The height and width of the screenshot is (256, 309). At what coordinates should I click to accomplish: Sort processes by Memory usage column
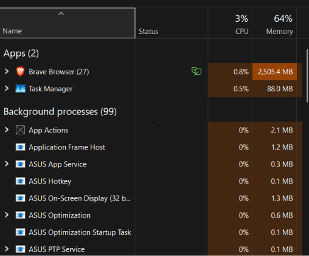tap(274, 23)
